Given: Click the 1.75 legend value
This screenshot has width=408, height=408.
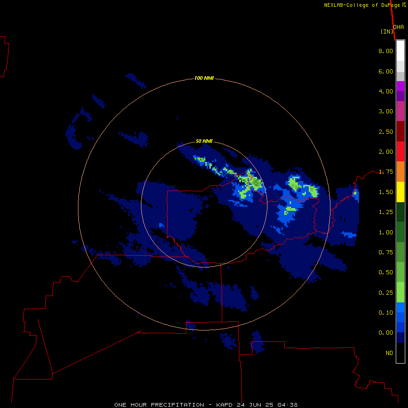Looking at the screenshot, I should pyautogui.click(x=386, y=172).
